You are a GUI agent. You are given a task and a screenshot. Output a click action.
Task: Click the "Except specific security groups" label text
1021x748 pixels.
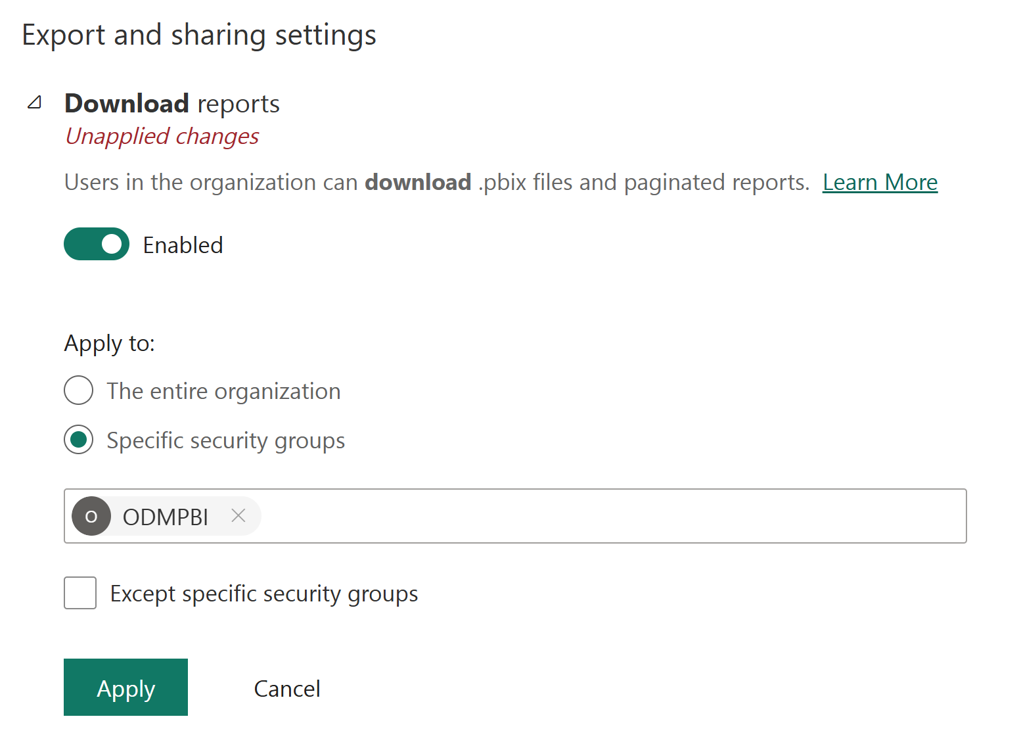264,594
